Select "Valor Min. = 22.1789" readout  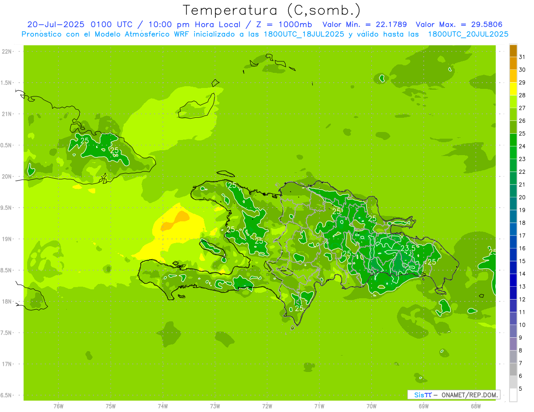364,24
